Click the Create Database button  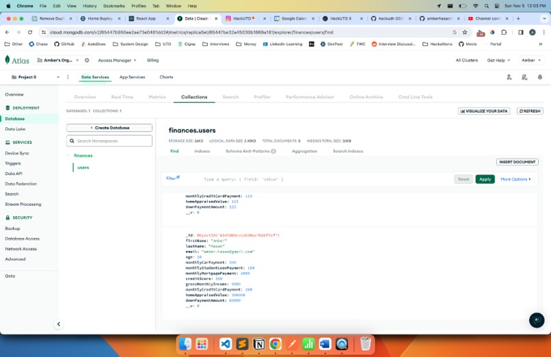[x=109, y=128]
